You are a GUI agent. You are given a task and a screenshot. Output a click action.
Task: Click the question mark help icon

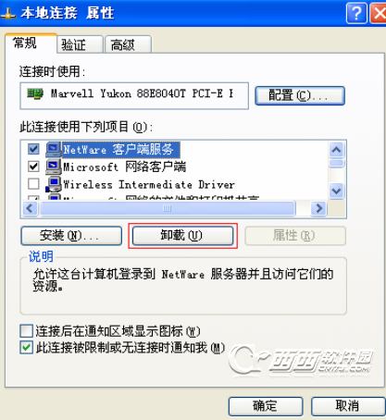click(x=356, y=13)
